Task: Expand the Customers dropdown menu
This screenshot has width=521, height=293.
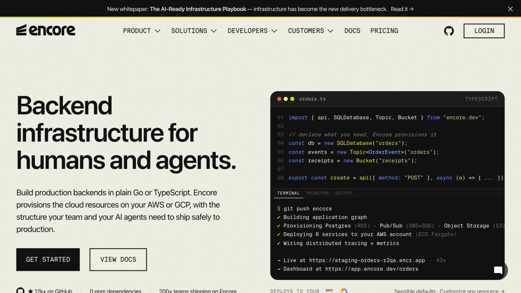Action: pyautogui.click(x=311, y=31)
